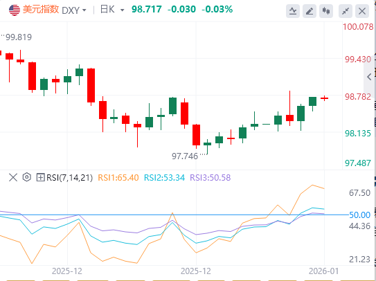Viewport: 376px width, 281px height.
Task: Close the chart panel with X
Action: 362,11
